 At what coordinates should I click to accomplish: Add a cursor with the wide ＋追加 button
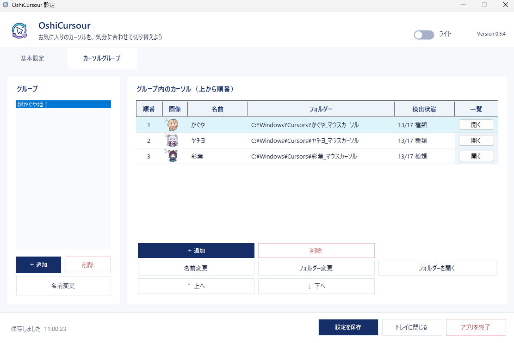click(x=196, y=251)
